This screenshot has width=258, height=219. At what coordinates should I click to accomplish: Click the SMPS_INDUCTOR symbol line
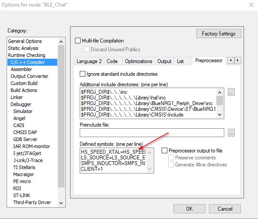pyautogui.click(x=113, y=163)
